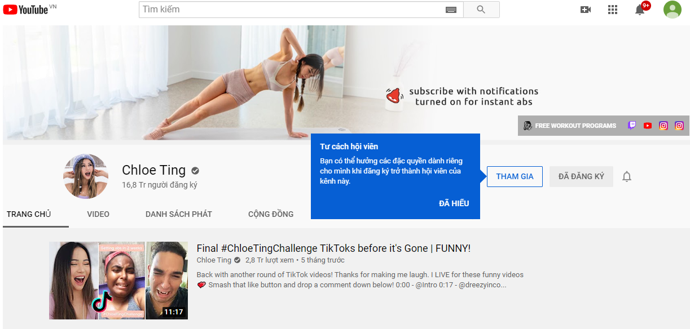
Task: Open the DANH SÁCH PHÁT tab
Action: (179, 214)
